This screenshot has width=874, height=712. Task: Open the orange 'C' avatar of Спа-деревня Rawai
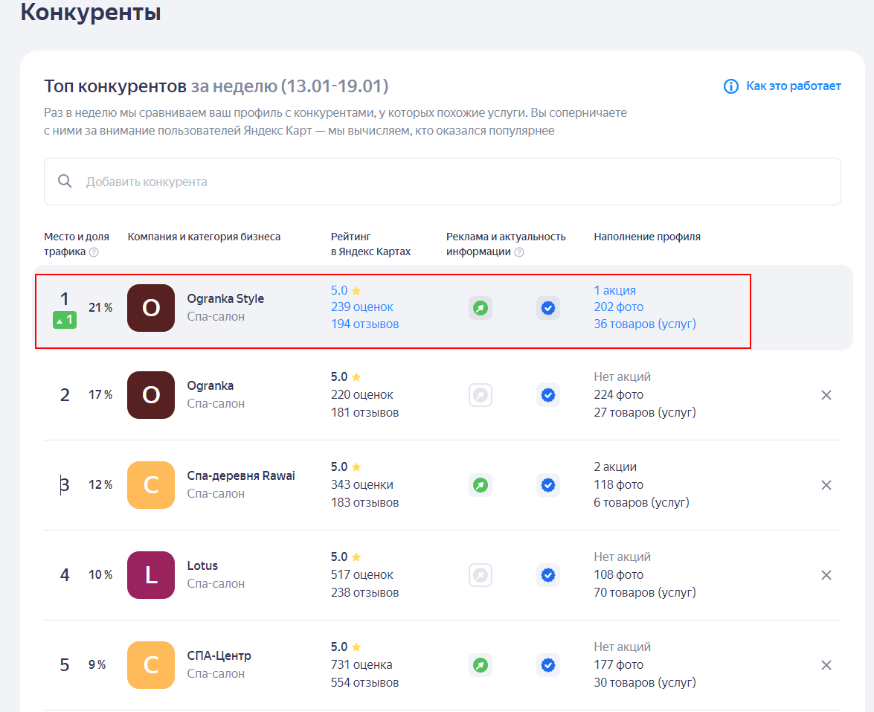150,485
